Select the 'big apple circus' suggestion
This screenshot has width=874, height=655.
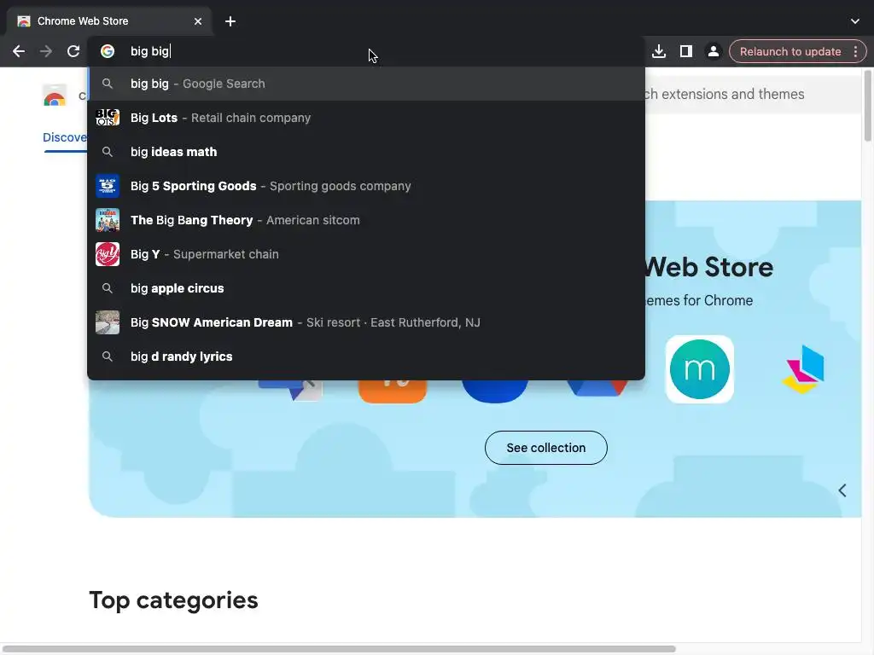366,288
